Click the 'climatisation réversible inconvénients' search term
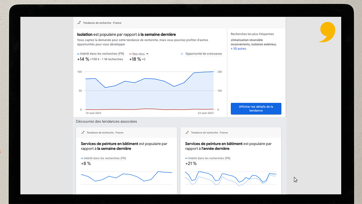Viewport: 362px width, 204px height. coord(247,42)
